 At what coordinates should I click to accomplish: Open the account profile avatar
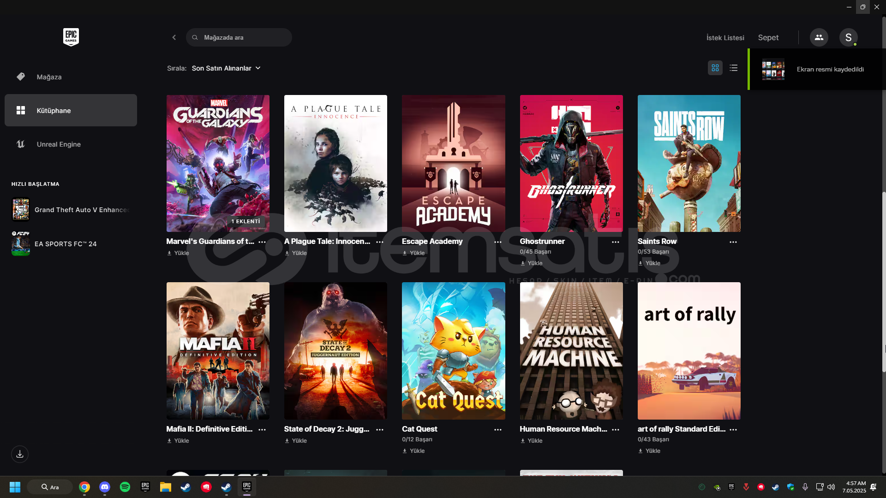[848, 37]
